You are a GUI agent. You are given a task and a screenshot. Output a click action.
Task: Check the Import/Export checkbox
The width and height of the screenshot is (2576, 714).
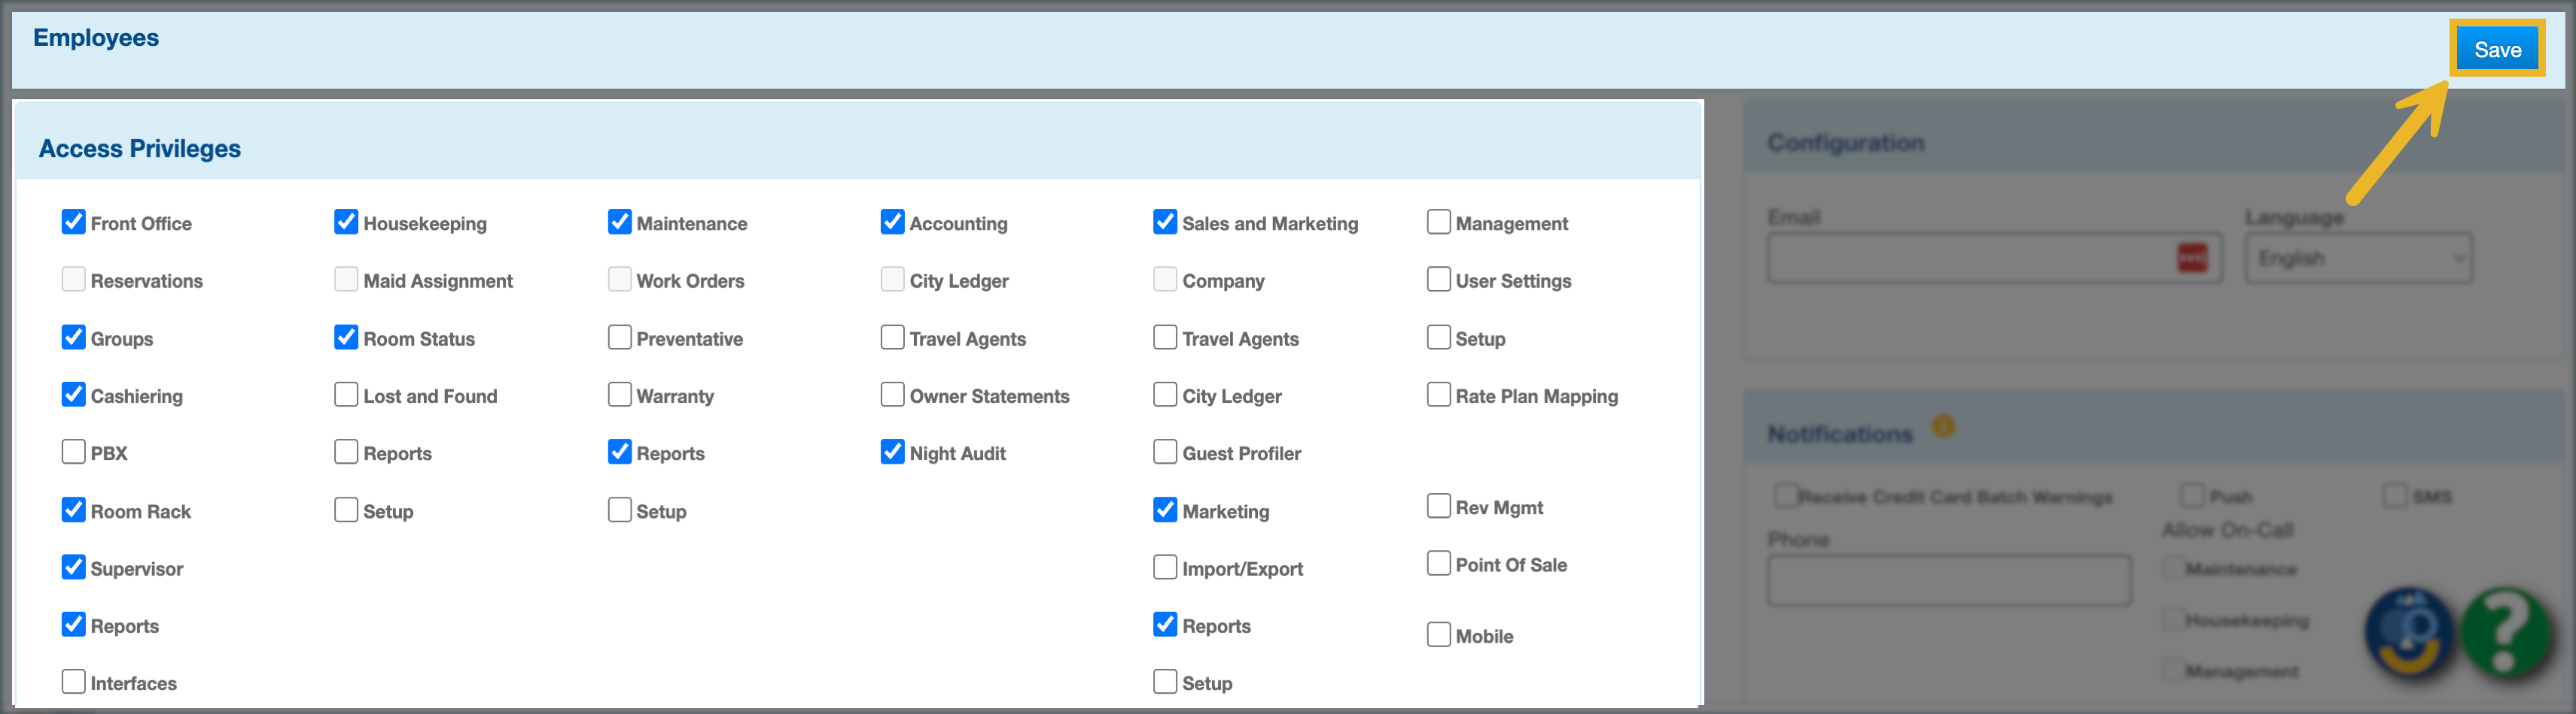point(1165,567)
